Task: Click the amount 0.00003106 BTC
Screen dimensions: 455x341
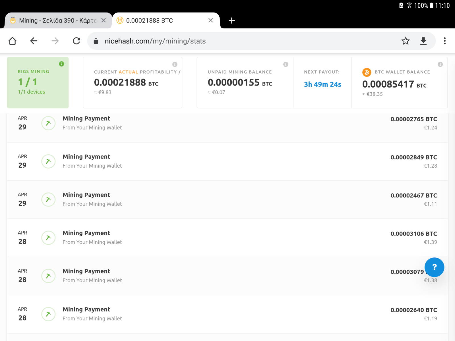Action: coord(414,234)
